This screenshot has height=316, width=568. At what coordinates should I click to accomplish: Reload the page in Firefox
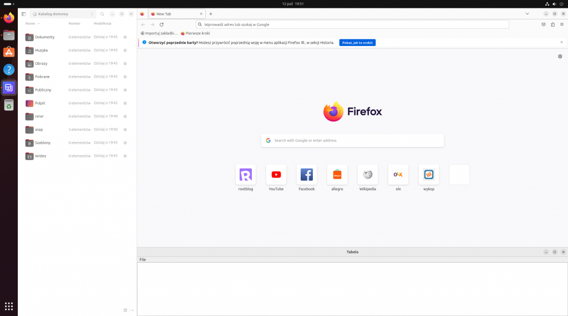click(x=161, y=24)
